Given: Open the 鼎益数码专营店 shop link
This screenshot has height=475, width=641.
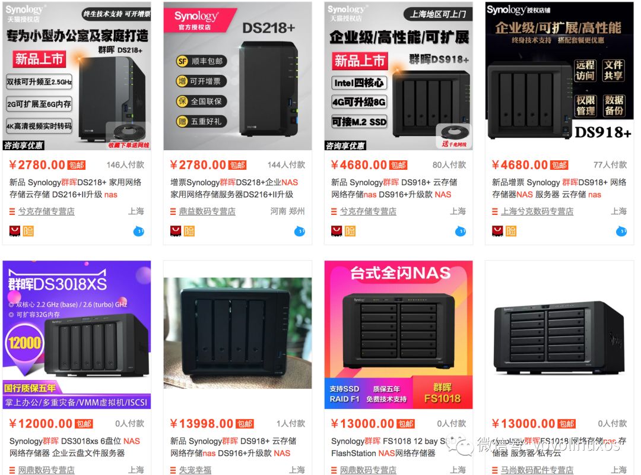Looking at the screenshot, I should [207, 211].
